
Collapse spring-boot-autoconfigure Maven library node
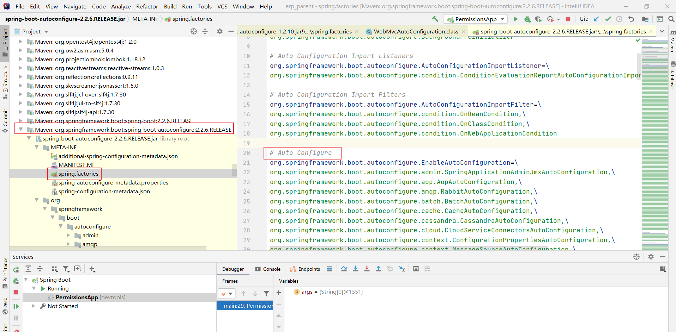21,130
